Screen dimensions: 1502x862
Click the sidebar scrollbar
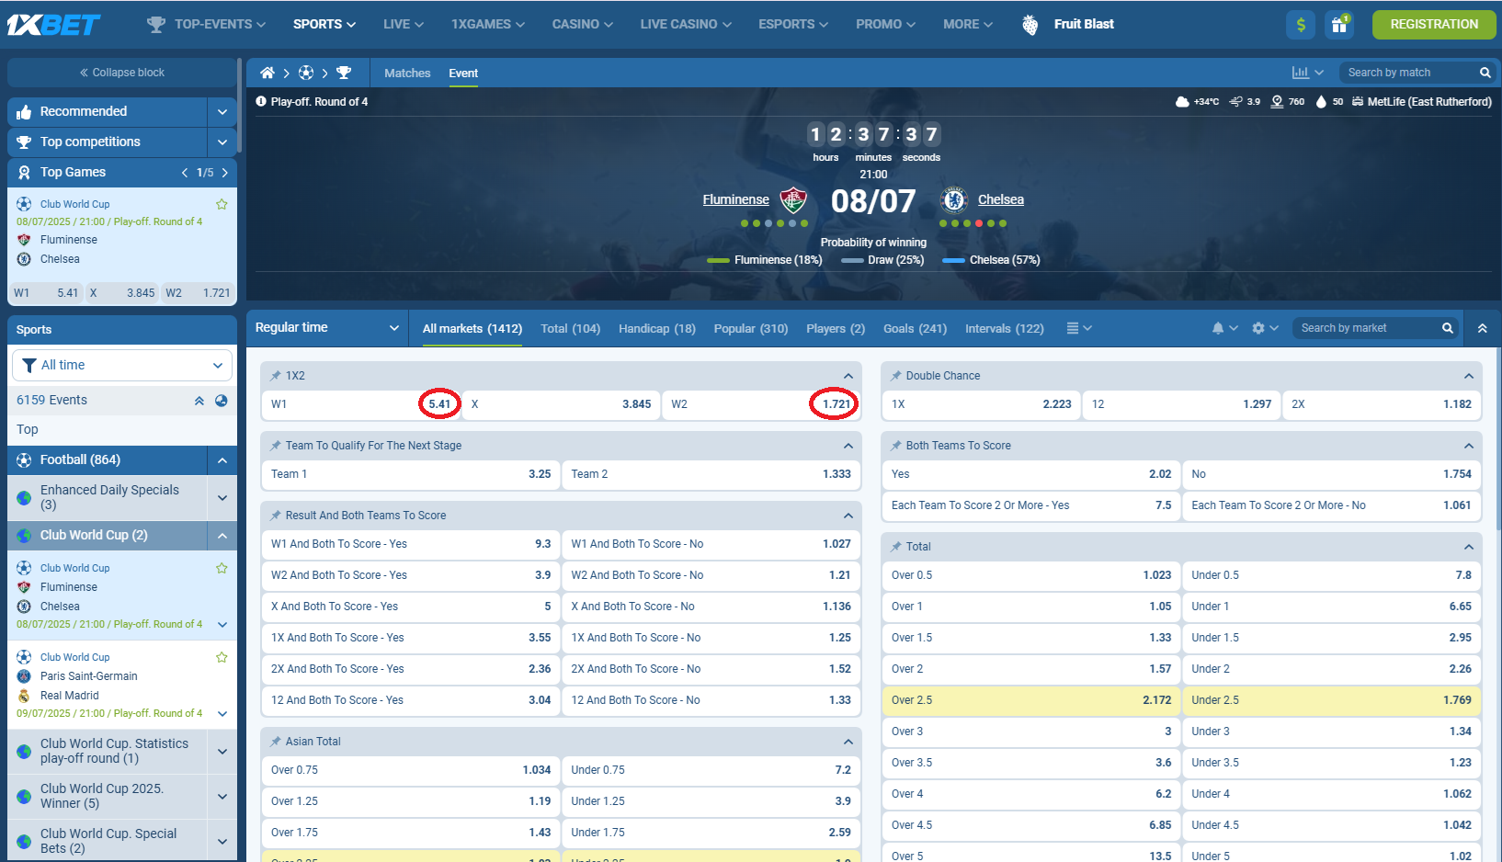(x=240, y=106)
